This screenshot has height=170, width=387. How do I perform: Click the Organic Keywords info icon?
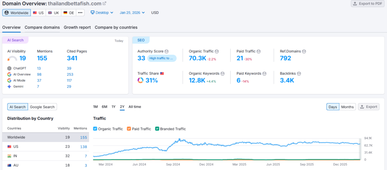pyautogui.click(x=223, y=74)
